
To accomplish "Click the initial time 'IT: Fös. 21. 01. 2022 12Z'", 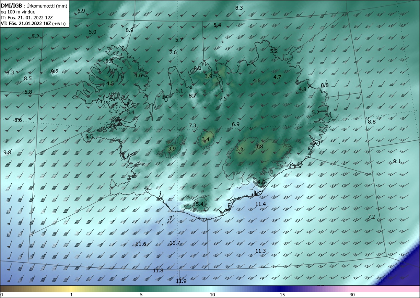I will [27, 18].
